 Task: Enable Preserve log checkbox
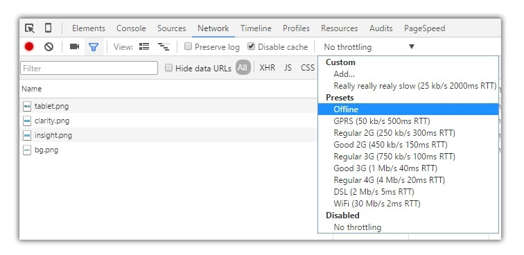click(x=188, y=46)
